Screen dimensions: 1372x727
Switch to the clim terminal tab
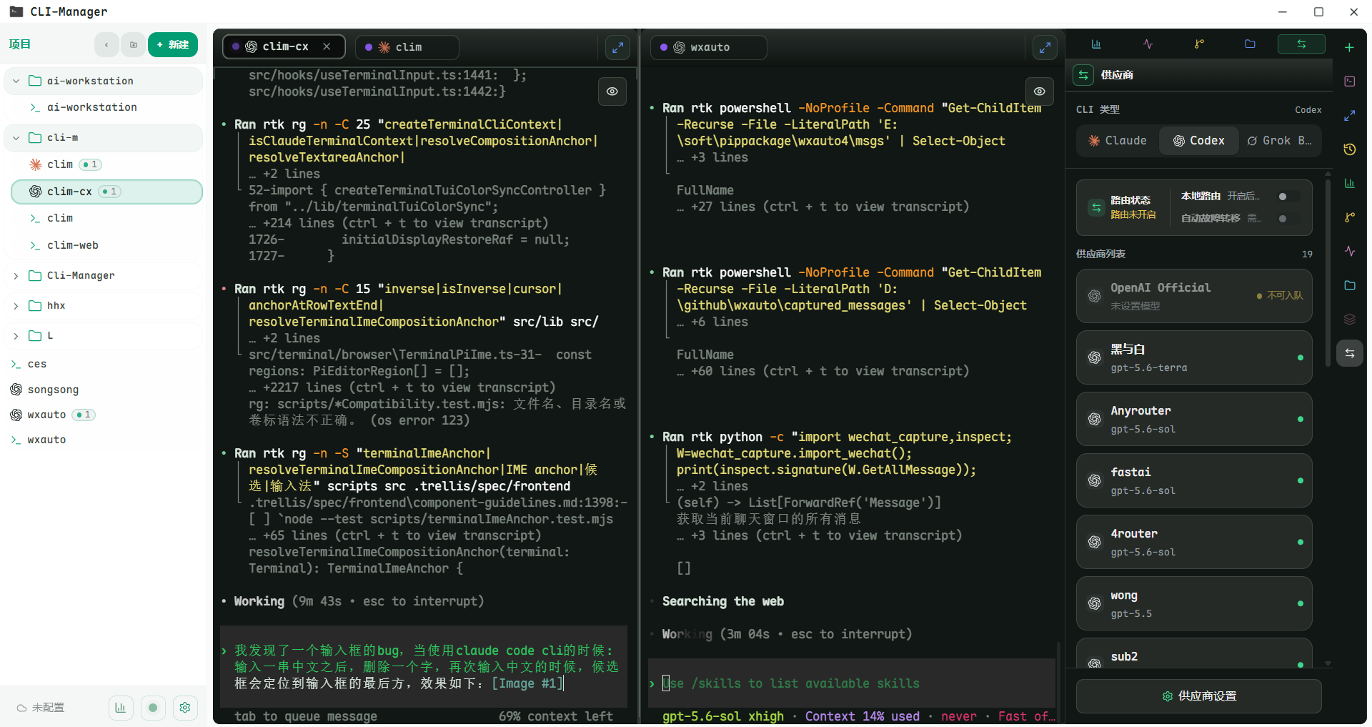point(407,47)
